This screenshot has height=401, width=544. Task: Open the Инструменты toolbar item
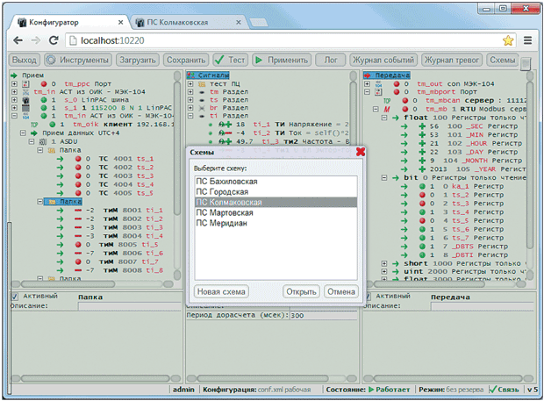[78, 60]
